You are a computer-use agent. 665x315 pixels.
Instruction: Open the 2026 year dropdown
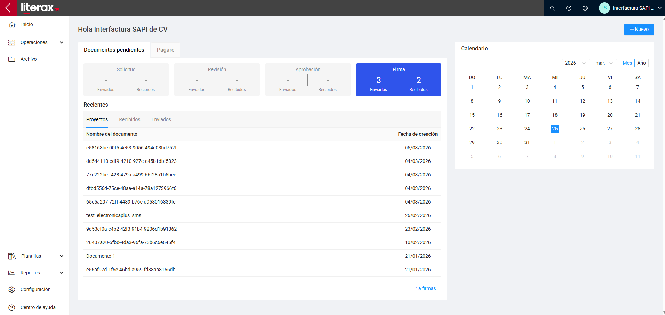pyautogui.click(x=576, y=63)
